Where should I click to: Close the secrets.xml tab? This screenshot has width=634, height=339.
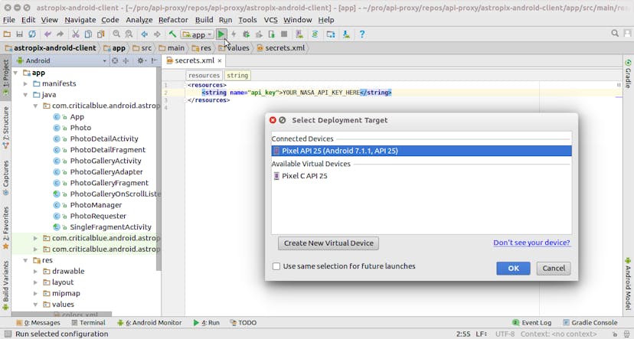tap(220, 60)
